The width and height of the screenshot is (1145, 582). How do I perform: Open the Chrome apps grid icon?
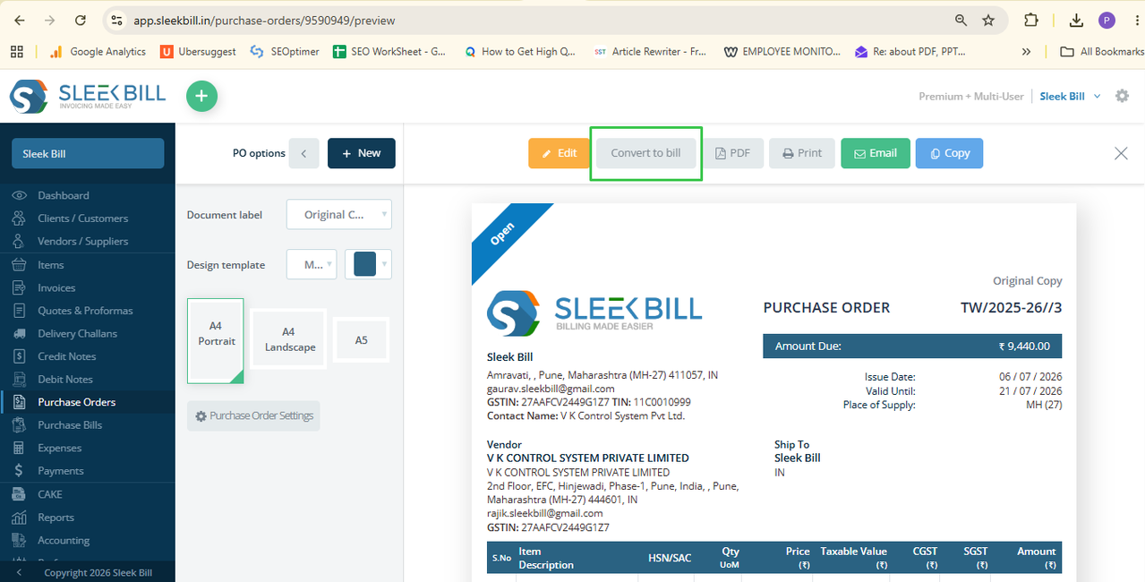[16, 52]
